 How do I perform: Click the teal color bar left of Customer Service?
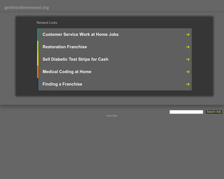[x=38, y=34]
